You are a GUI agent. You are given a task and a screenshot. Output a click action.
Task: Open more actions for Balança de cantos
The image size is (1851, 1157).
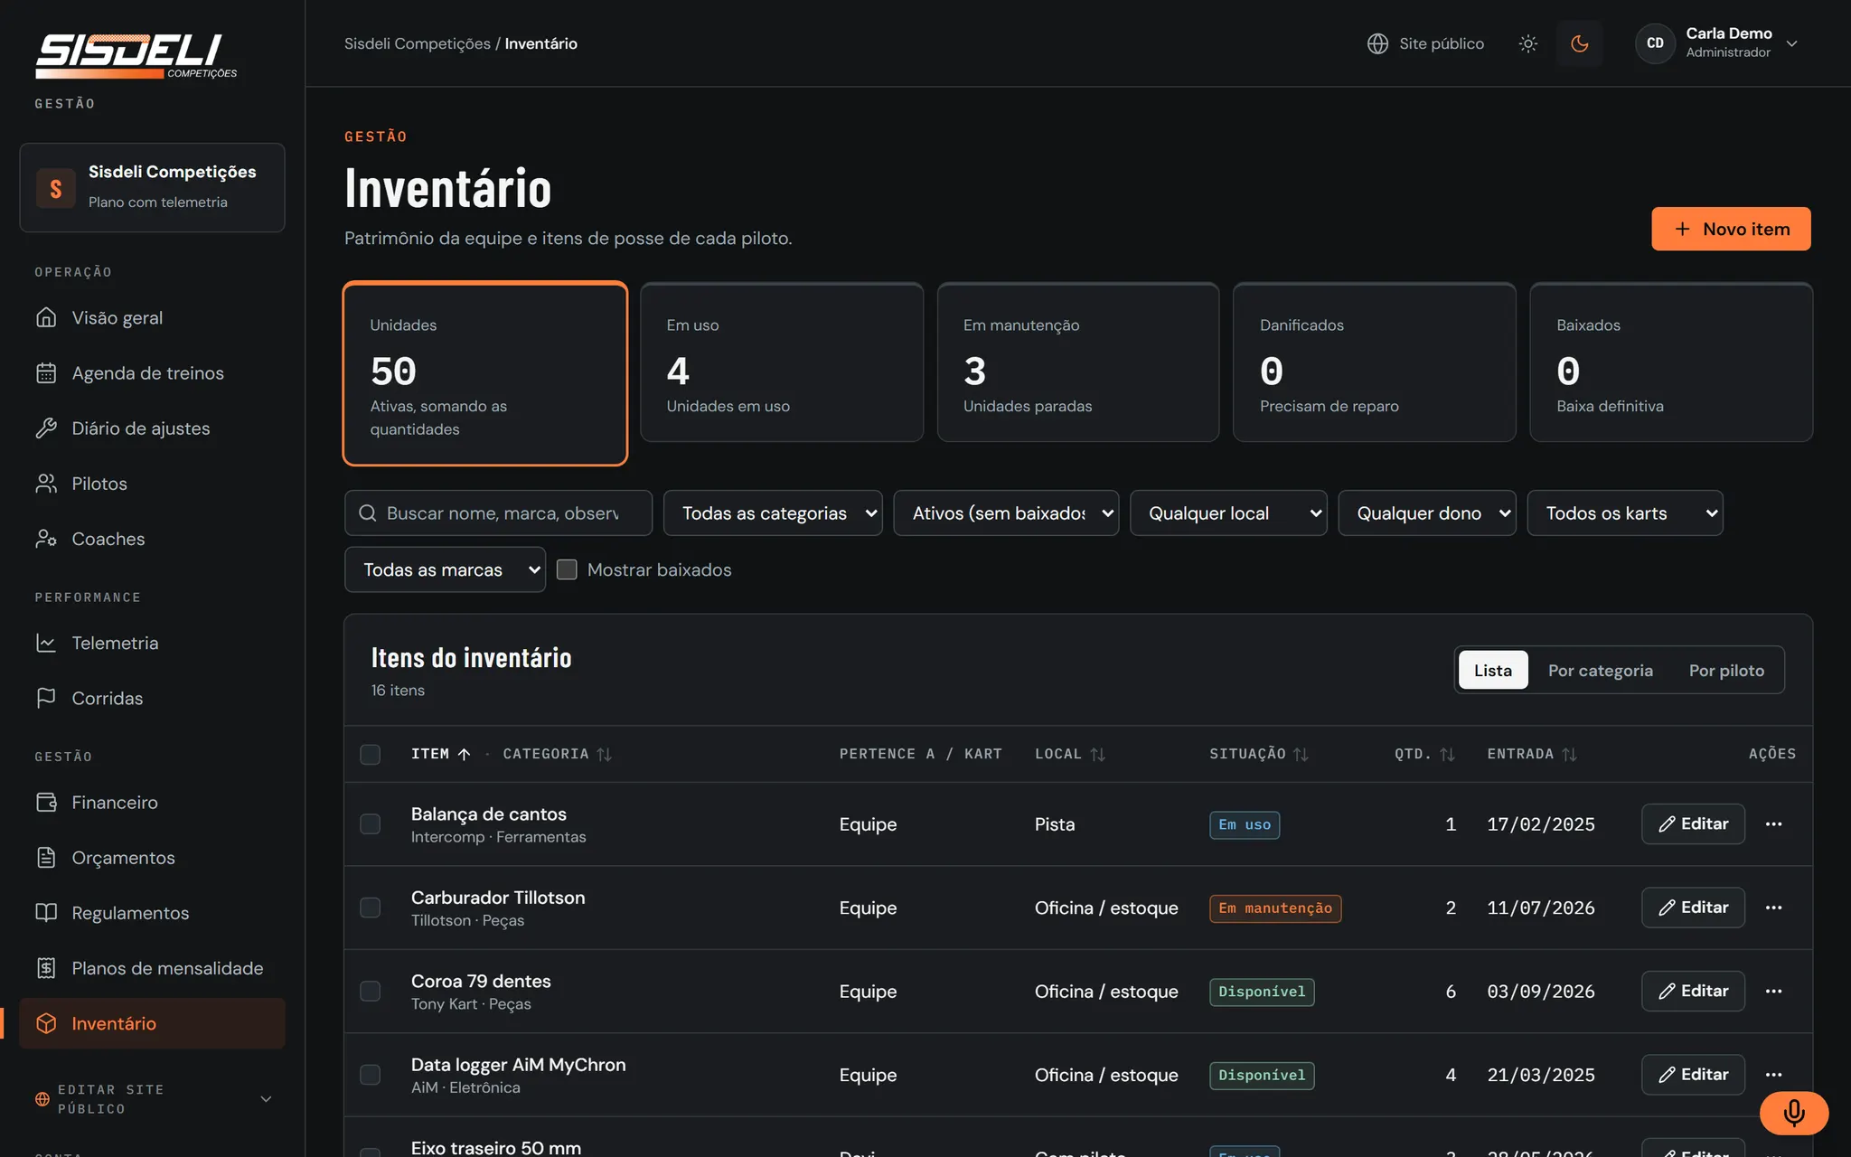(1773, 823)
